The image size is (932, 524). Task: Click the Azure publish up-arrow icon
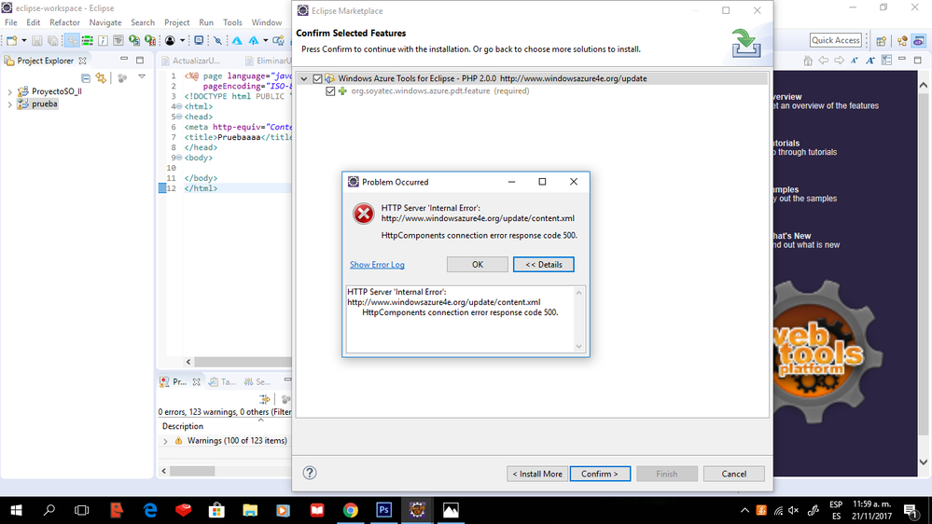[254, 40]
